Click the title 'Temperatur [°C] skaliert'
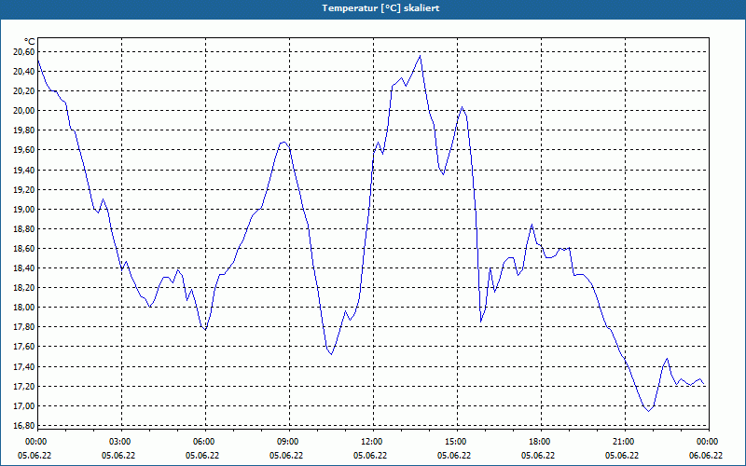 point(380,8)
